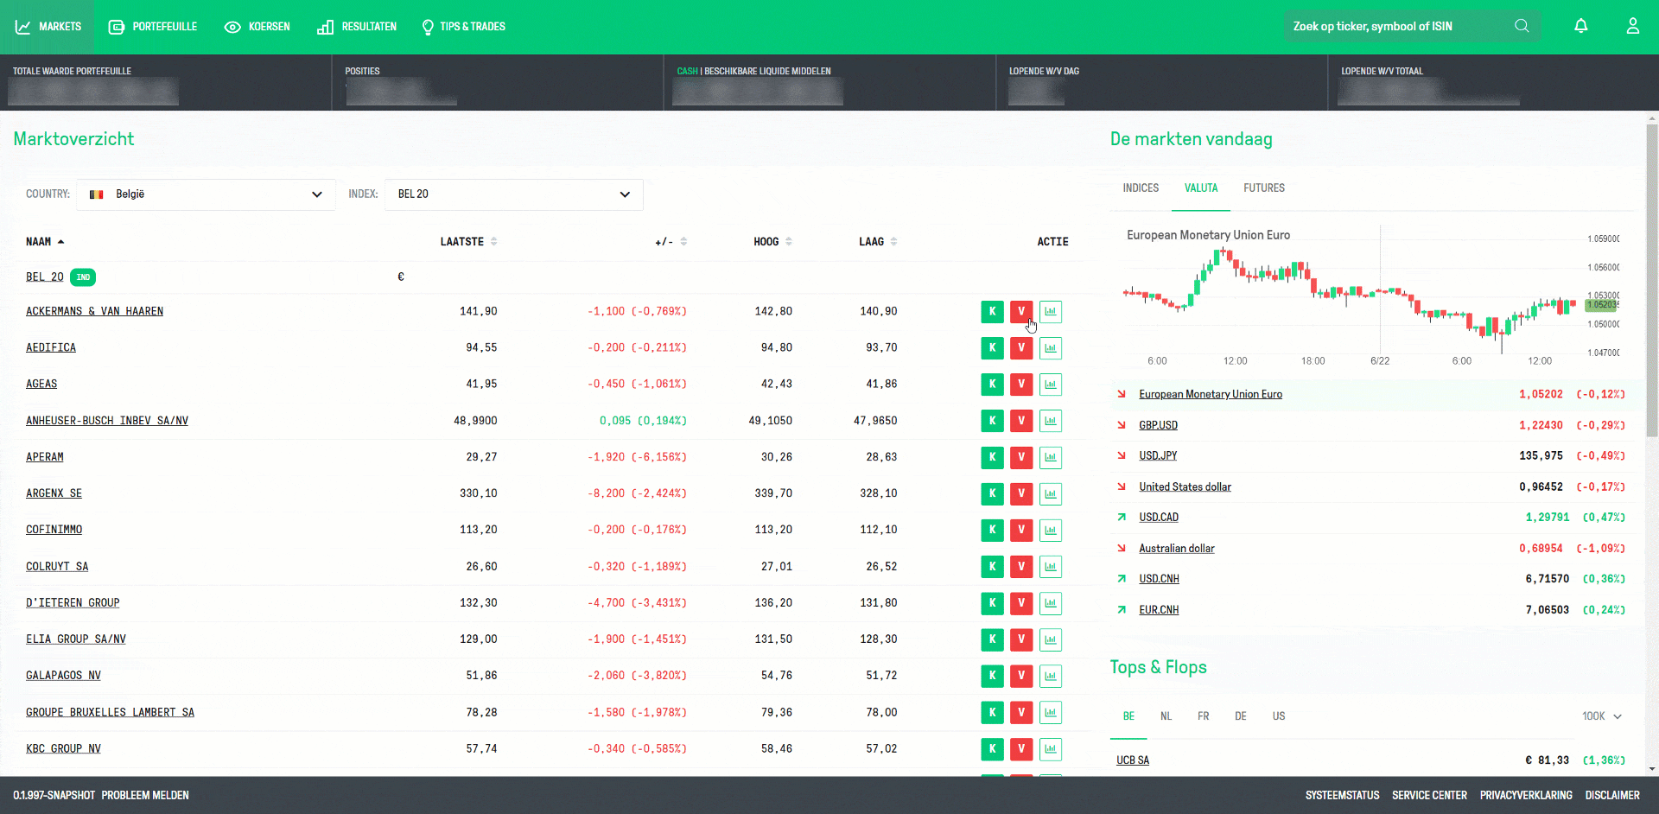Open Koersen in top navigation

click(257, 27)
